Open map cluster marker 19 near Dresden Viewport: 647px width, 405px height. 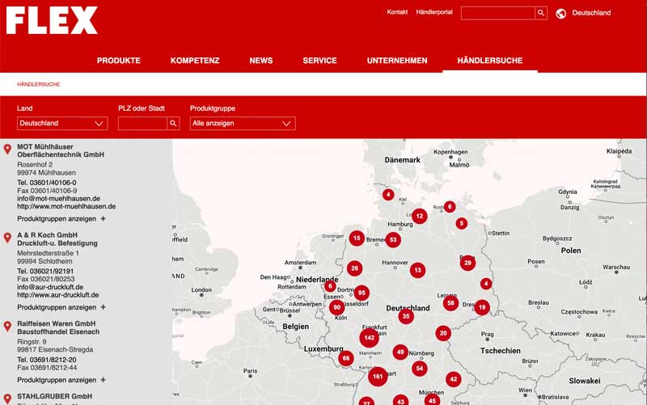tap(482, 307)
